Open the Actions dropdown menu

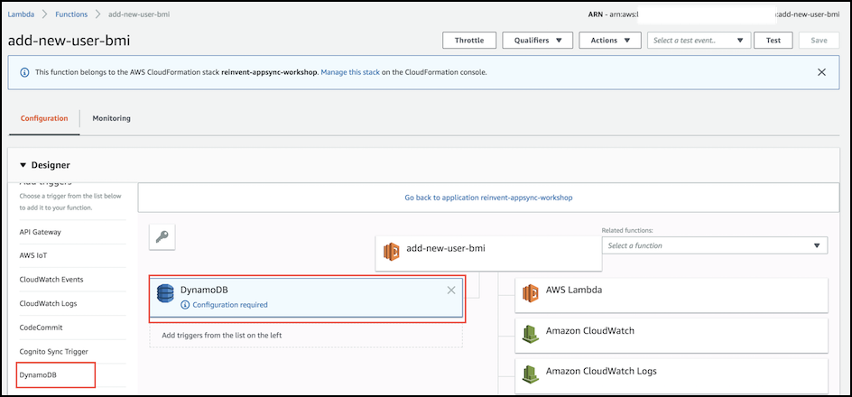[611, 41]
